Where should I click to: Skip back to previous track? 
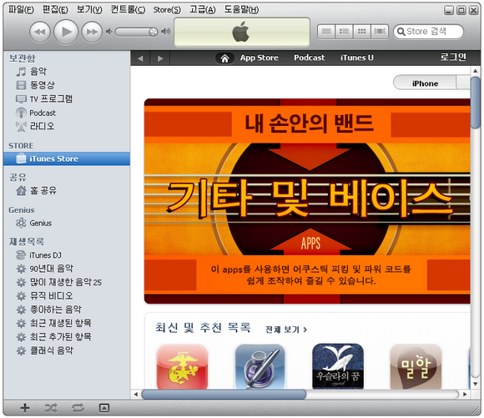click(x=40, y=32)
